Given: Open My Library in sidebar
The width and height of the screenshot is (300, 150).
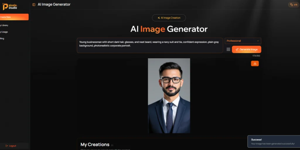Looking at the screenshot, I should (x=4, y=25).
